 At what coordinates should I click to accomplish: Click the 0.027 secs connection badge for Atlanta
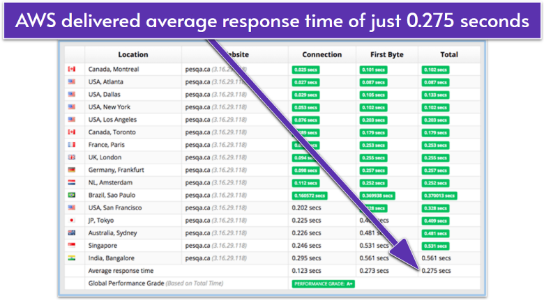tap(305, 82)
